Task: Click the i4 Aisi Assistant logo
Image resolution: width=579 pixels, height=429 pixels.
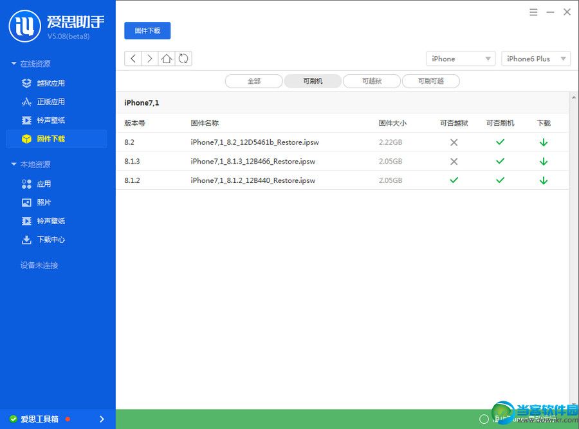Action: (x=24, y=26)
